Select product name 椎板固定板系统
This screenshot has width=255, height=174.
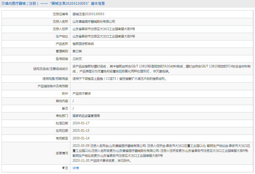83,44
